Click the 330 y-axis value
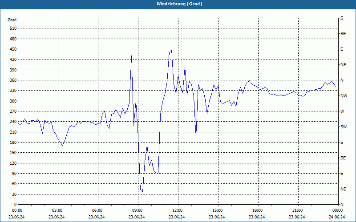Viewport: 356px width, 222px height. click(13, 91)
